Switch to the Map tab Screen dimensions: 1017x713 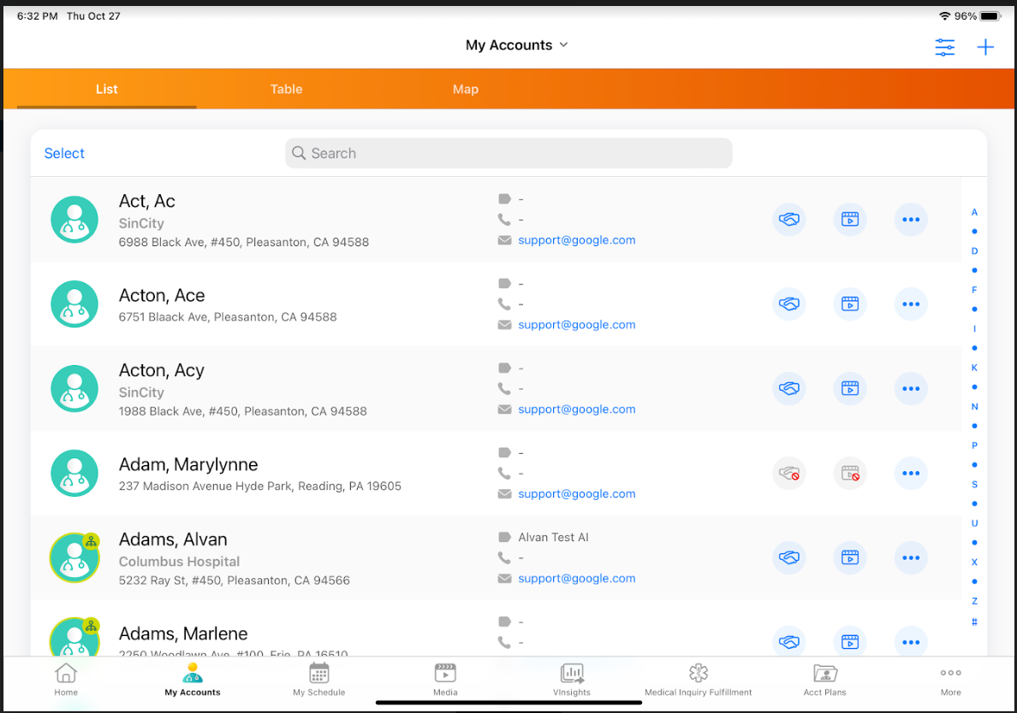tap(465, 89)
